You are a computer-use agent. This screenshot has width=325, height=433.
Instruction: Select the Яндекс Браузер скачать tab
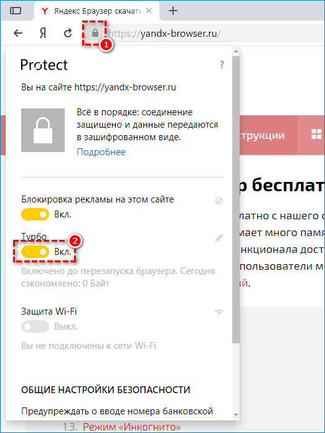97,11
